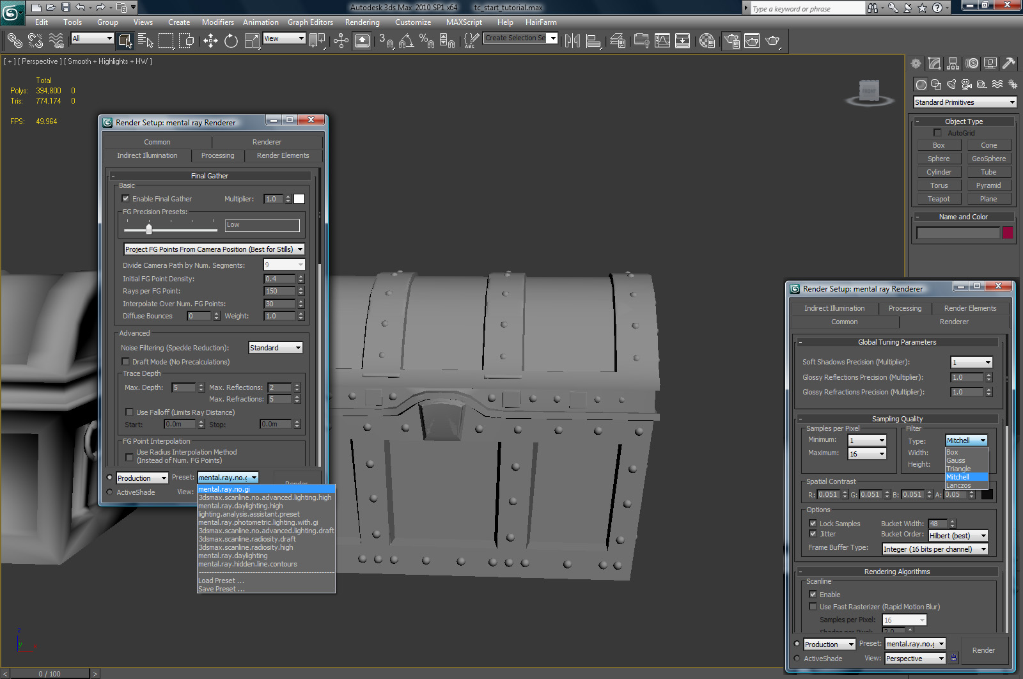
Task: Open Bucket Order Hilbert dropdown
Action: coord(958,536)
